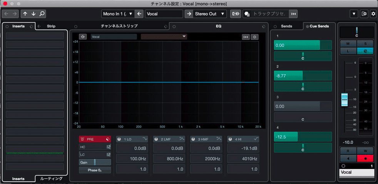The height and width of the screenshot is (184, 378).
Task: Change the 2 LMF band filter type icon
Action: click(182, 139)
